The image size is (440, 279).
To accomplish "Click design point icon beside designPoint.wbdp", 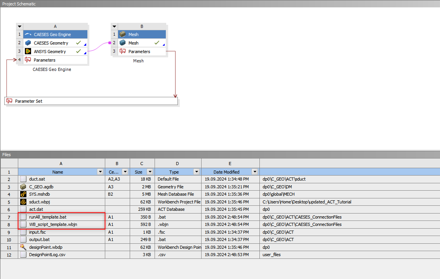I will pyautogui.click(x=23, y=247).
